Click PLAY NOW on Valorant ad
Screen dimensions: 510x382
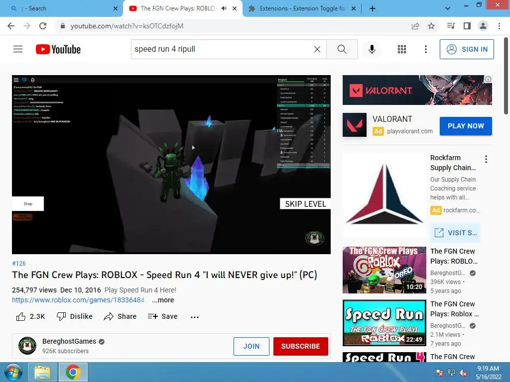pyautogui.click(x=466, y=126)
